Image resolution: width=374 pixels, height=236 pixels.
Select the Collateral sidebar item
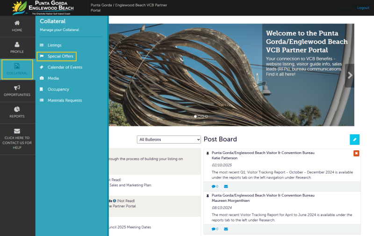pyautogui.click(x=17, y=69)
